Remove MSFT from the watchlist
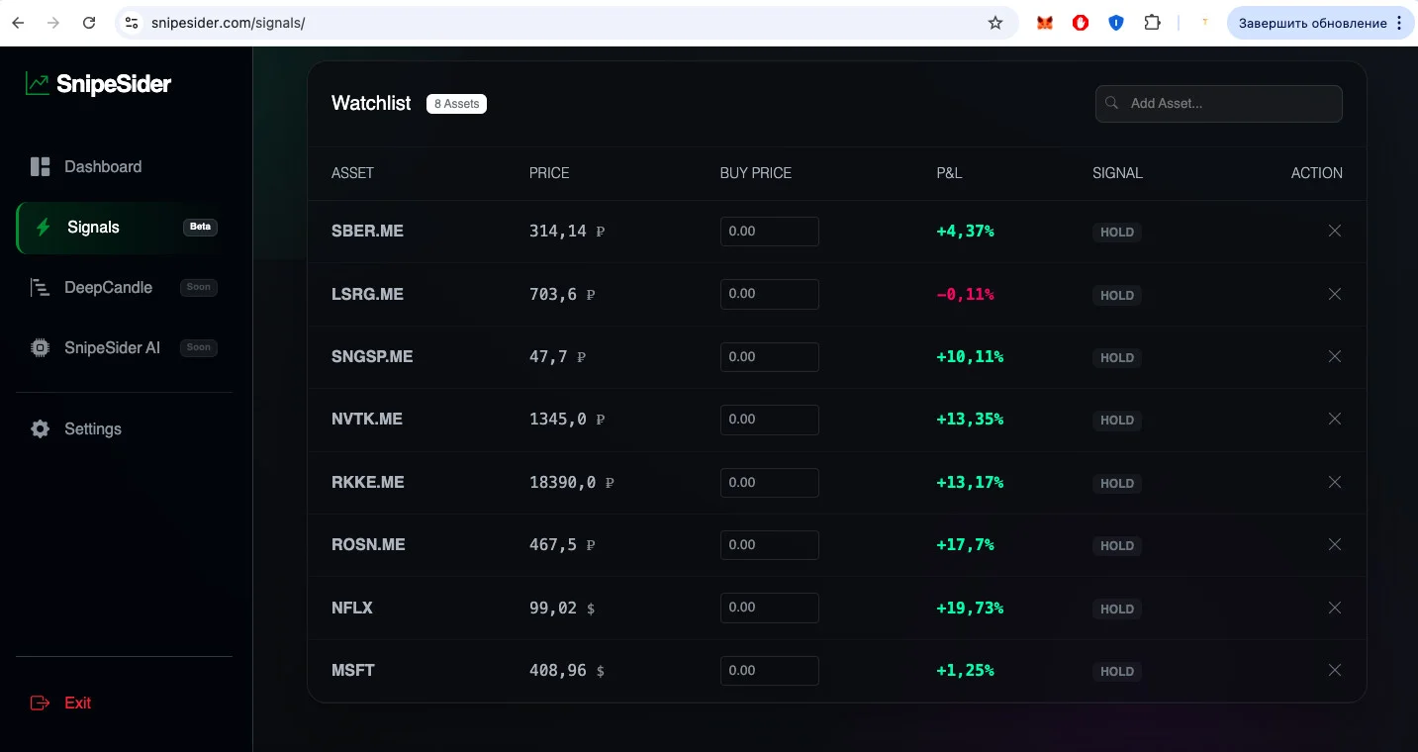Screen dimensions: 1418x752 coord(1334,670)
